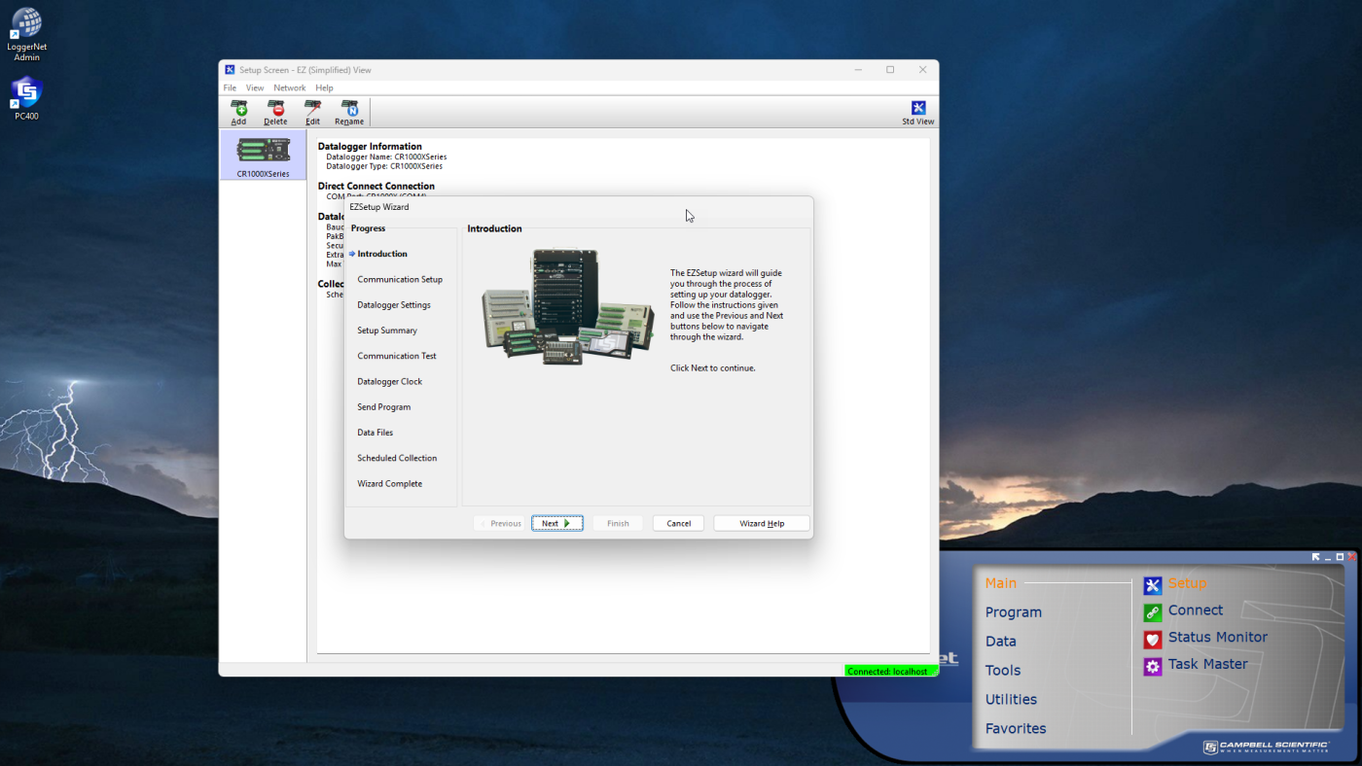Image resolution: width=1362 pixels, height=766 pixels.
Task: Click Cancel in the EZSetup Wizard
Action: tap(678, 523)
